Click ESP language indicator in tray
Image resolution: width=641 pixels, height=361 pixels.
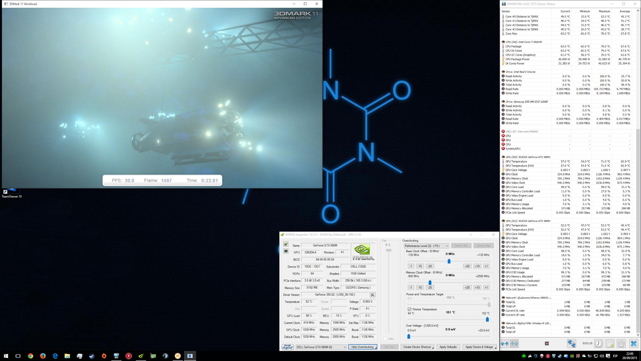click(615, 356)
